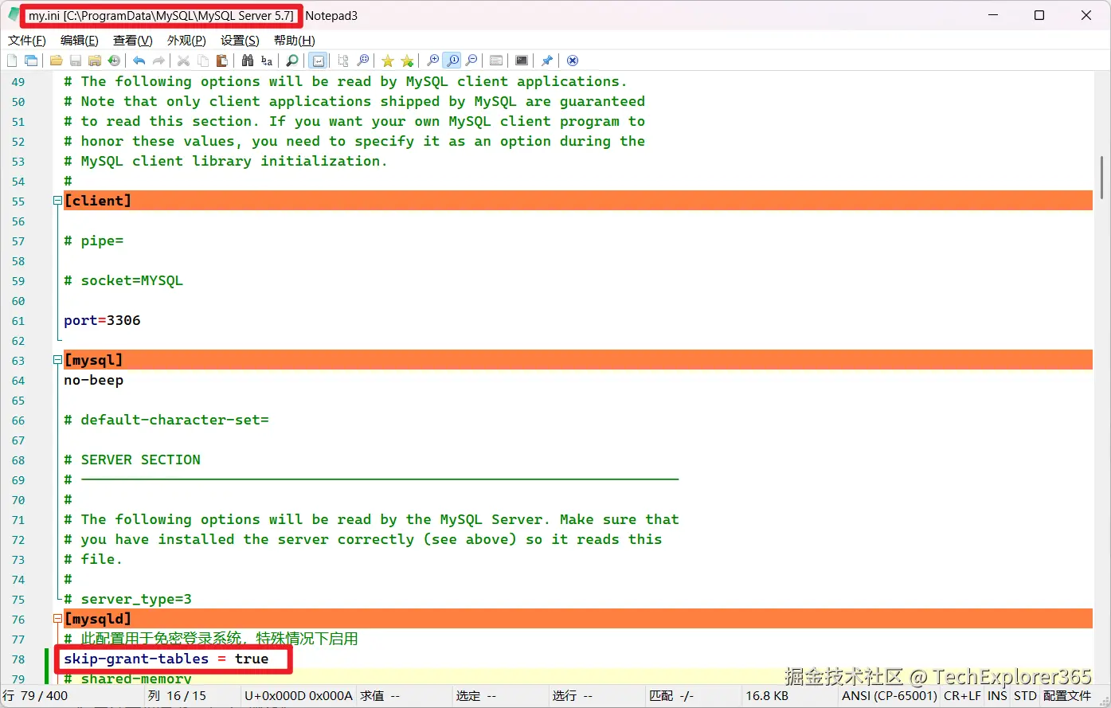Open Replace with the b-to-a icon
Image resolution: width=1111 pixels, height=708 pixels.
tap(267, 61)
